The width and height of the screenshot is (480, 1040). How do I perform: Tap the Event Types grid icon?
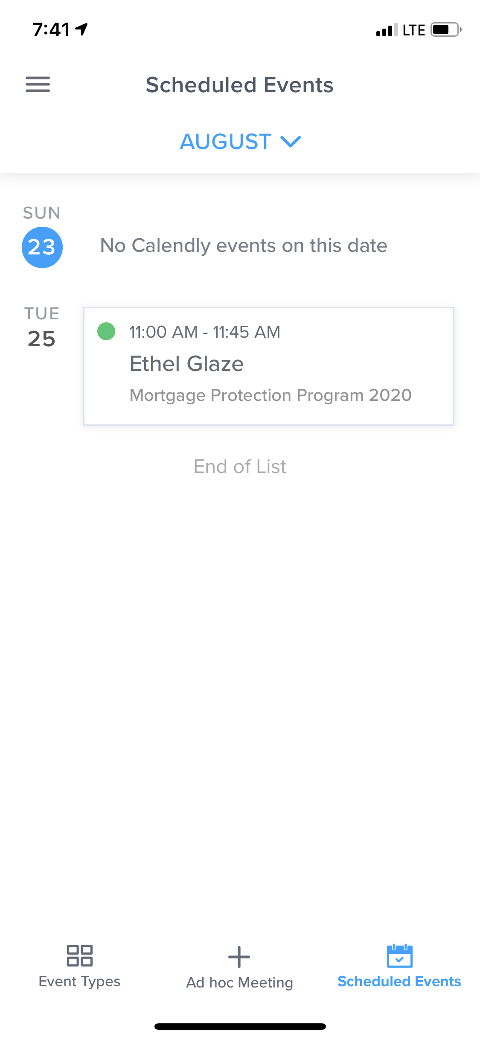(79, 955)
